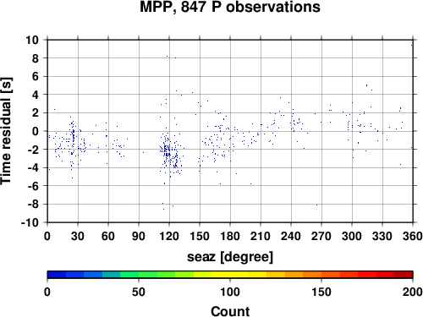Click the Count colorbar label
Image resolution: width=423 pixels, height=317 pixels.
click(x=230, y=311)
